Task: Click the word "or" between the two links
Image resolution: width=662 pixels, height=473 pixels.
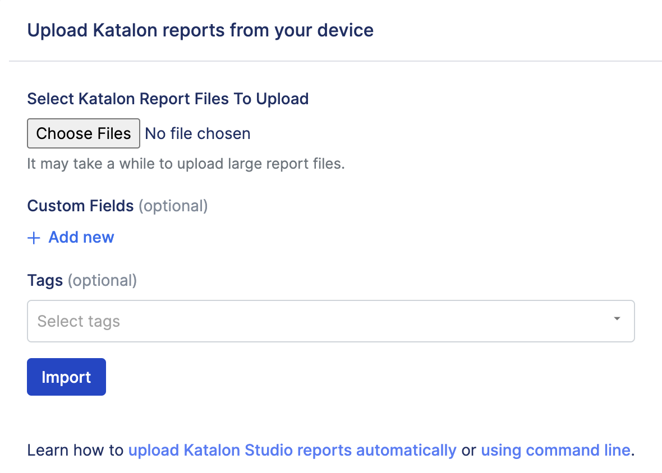Action: coord(468,450)
